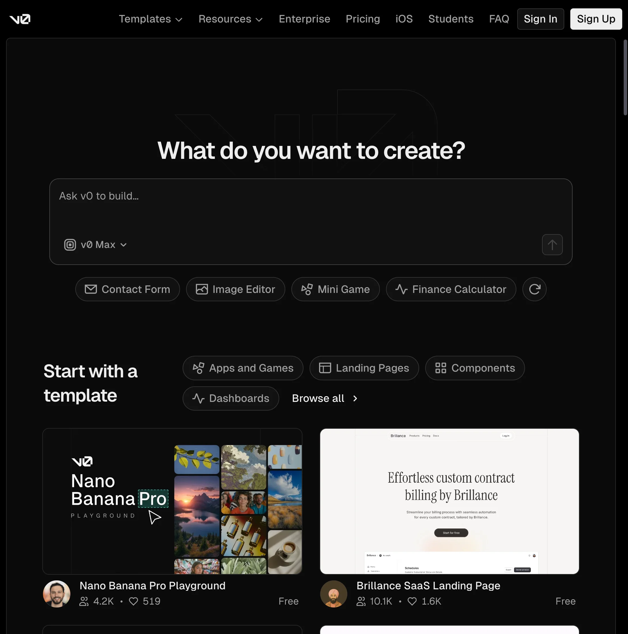The width and height of the screenshot is (628, 634).
Task: Filter templates by Apps and Games
Action: pyautogui.click(x=243, y=368)
